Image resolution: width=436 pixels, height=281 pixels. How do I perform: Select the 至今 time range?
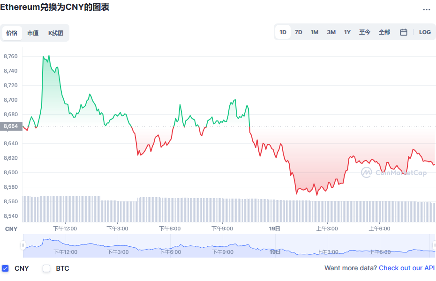click(365, 32)
